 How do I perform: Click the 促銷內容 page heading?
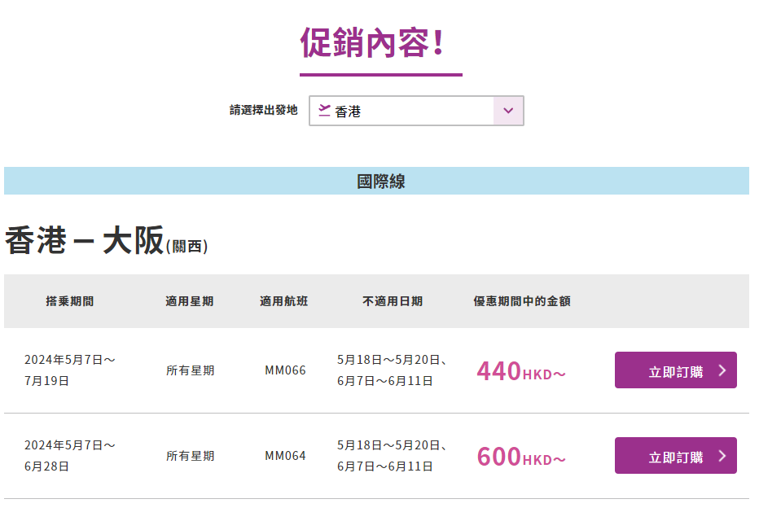click(x=373, y=43)
